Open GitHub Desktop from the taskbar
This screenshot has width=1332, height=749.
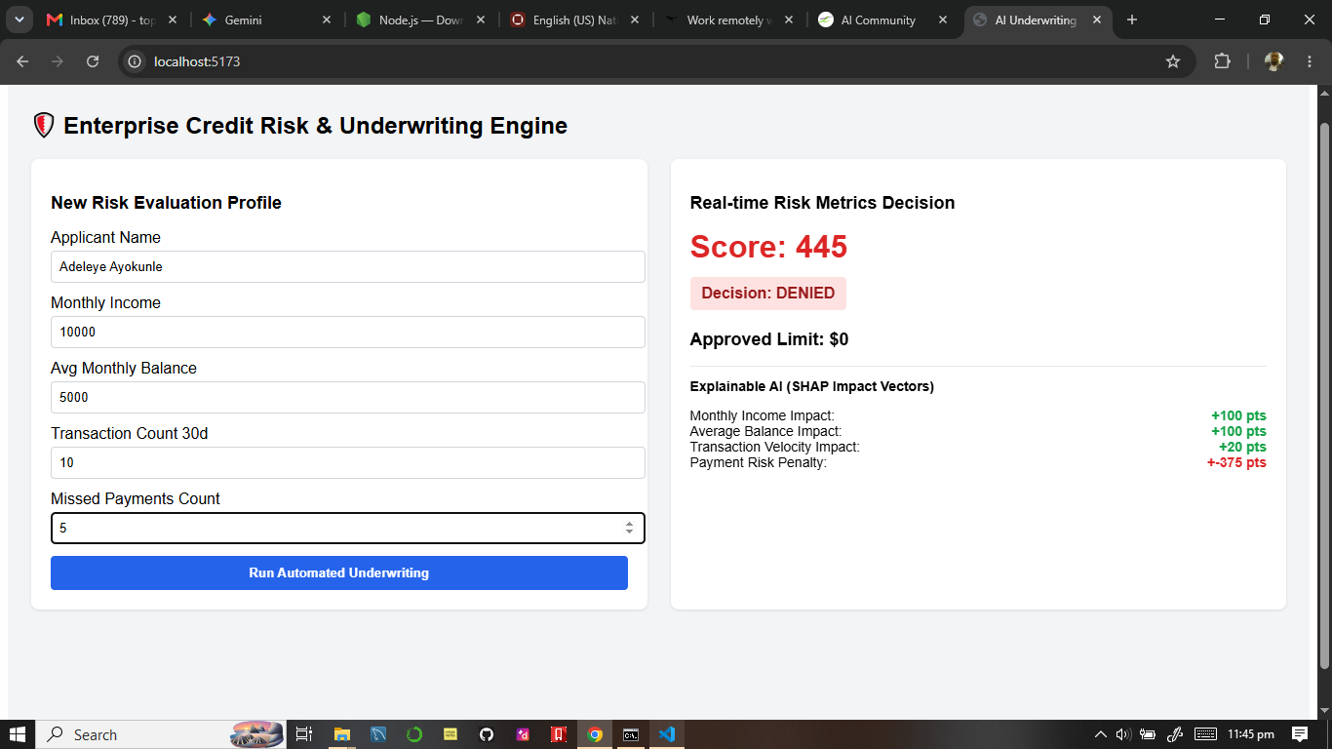(x=487, y=734)
